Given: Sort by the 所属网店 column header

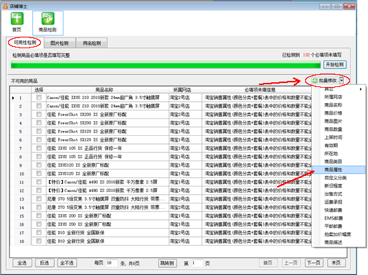Looking at the screenshot, I should 182,90.
